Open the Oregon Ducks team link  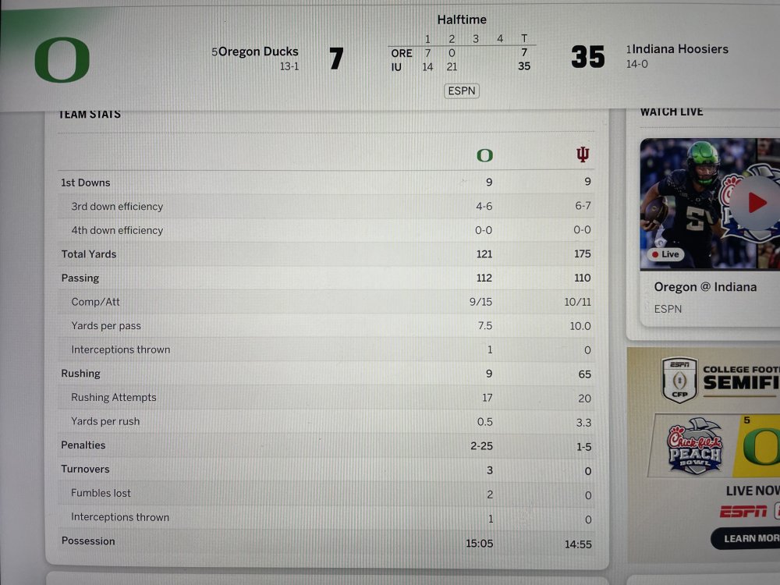258,51
